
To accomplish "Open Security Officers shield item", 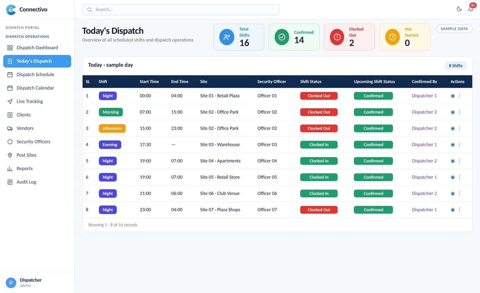I will pyautogui.click(x=37, y=142).
